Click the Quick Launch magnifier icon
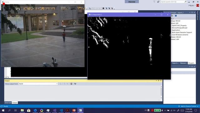This screenshot has height=113, width=200. pyautogui.click(x=185, y=2)
